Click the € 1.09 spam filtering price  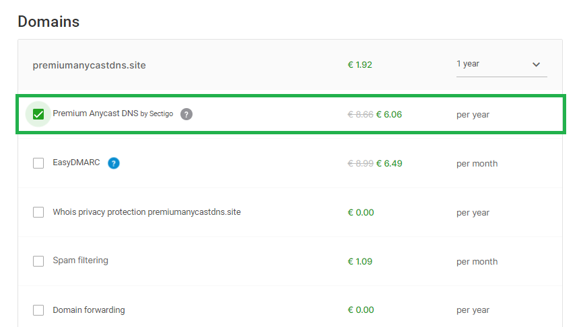coord(360,262)
